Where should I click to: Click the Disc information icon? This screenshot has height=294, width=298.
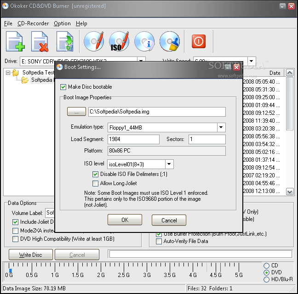(x=144, y=41)
